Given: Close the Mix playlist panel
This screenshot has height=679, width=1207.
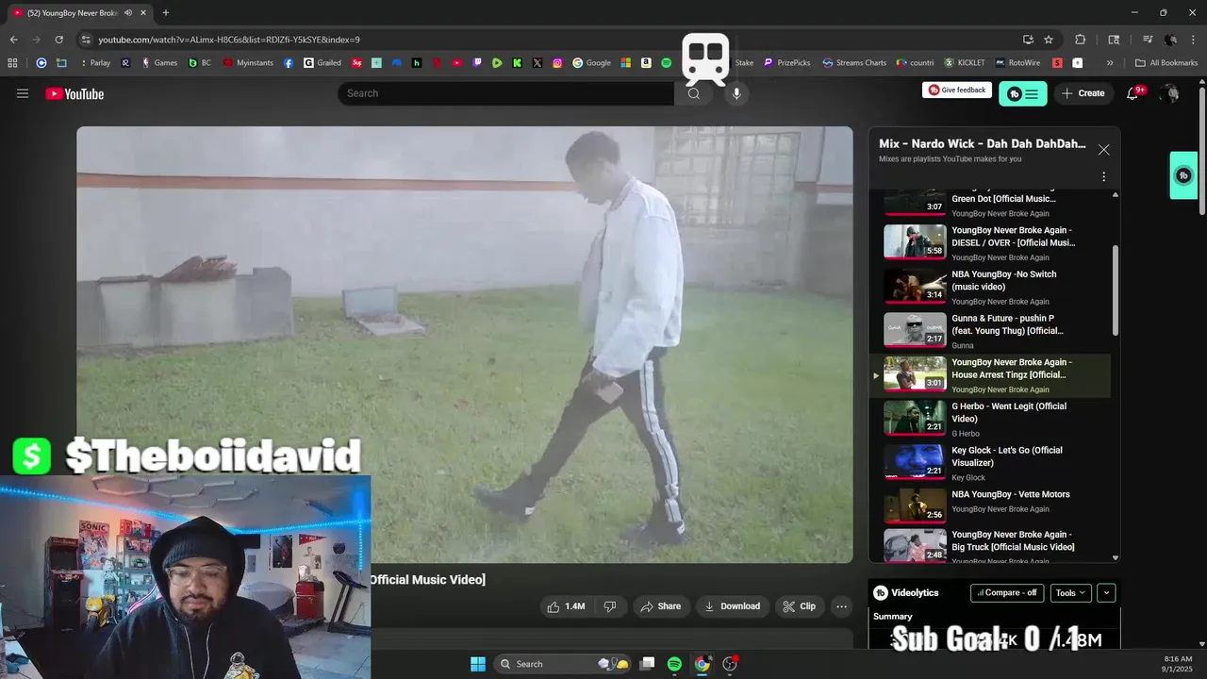Looking at the screenshot, I should pyautogui.click(x=1103, y=150).
